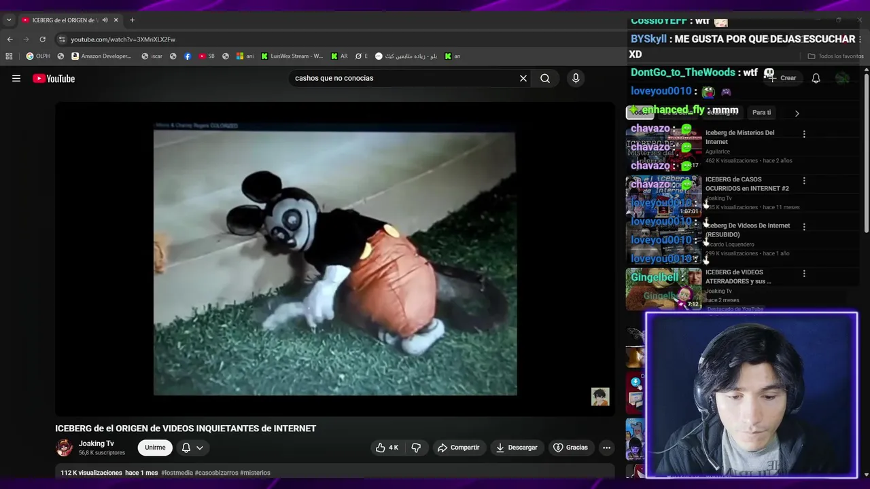
Task: Click the 7:12 video thumbnail
Action: click(x=663, y=289)
